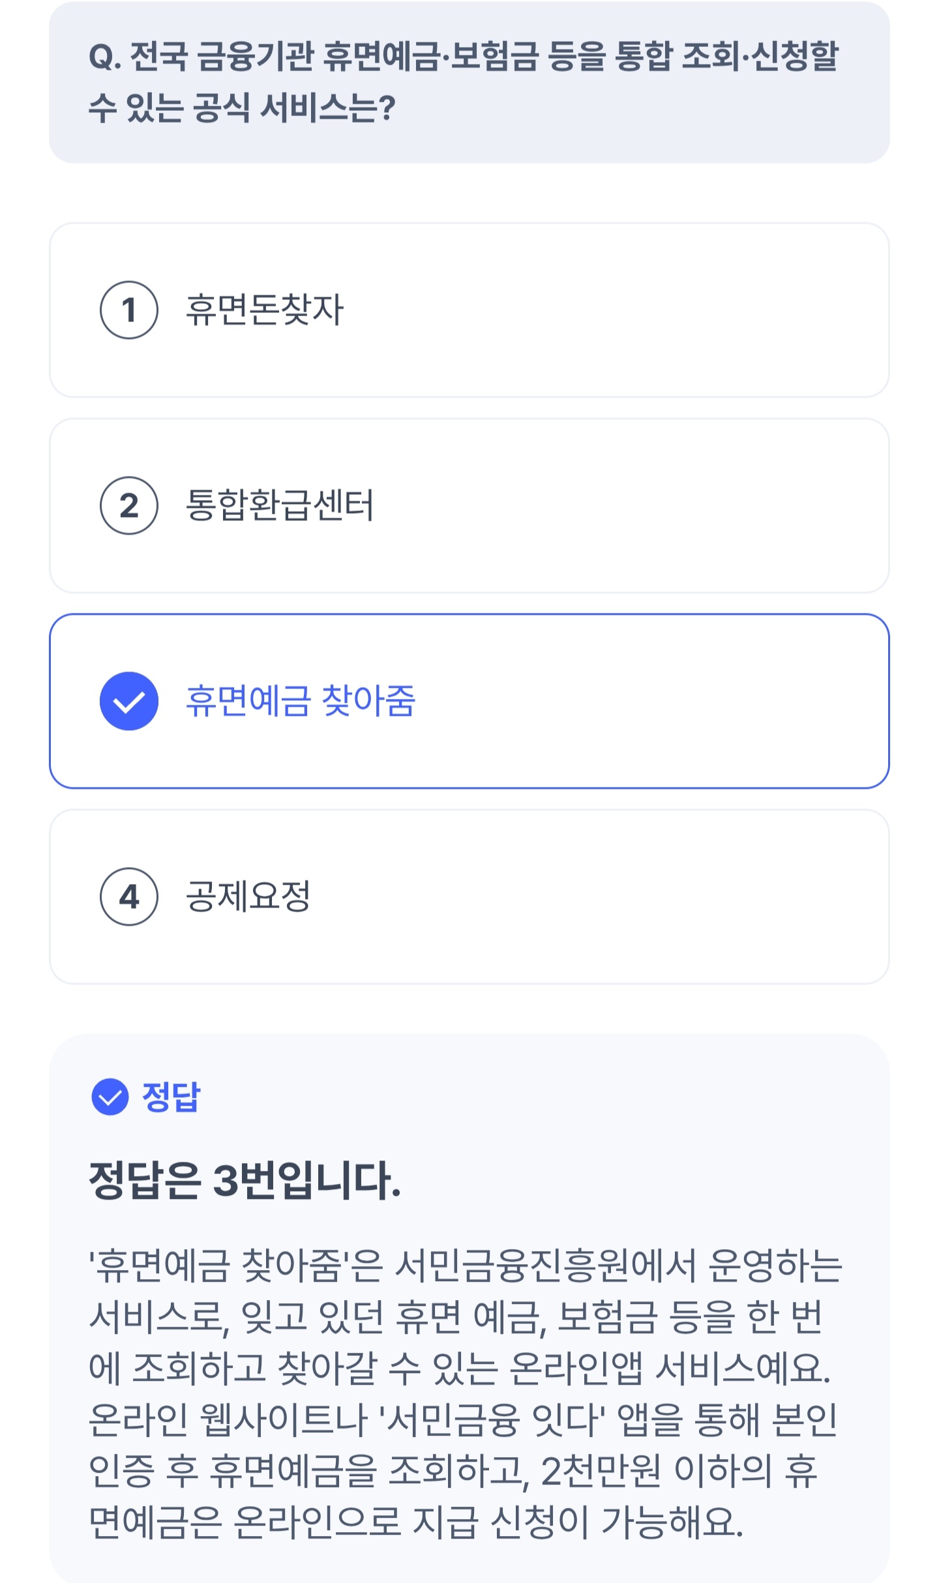Screen dimensions: 939x1583
Task: Tap empty area of the 공제요정 option card
Action: coord(619,896)
